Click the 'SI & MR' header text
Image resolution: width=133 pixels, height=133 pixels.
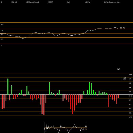14,2
